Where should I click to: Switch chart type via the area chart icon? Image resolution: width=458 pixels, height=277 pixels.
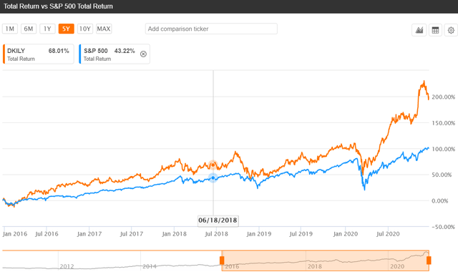coord(419,30)
